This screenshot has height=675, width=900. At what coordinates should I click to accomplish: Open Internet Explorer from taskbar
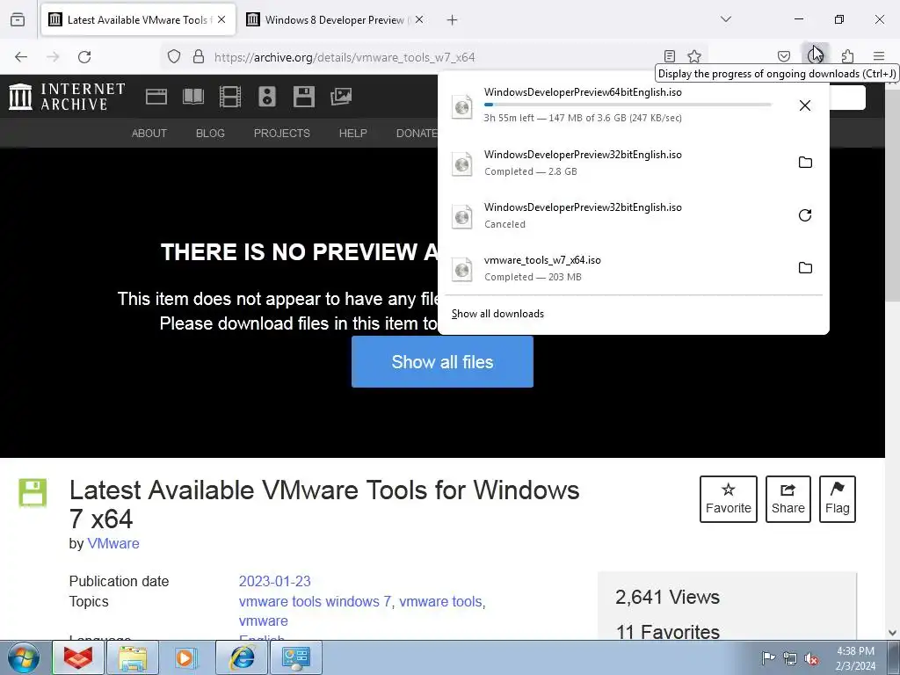tap(242, 657)
